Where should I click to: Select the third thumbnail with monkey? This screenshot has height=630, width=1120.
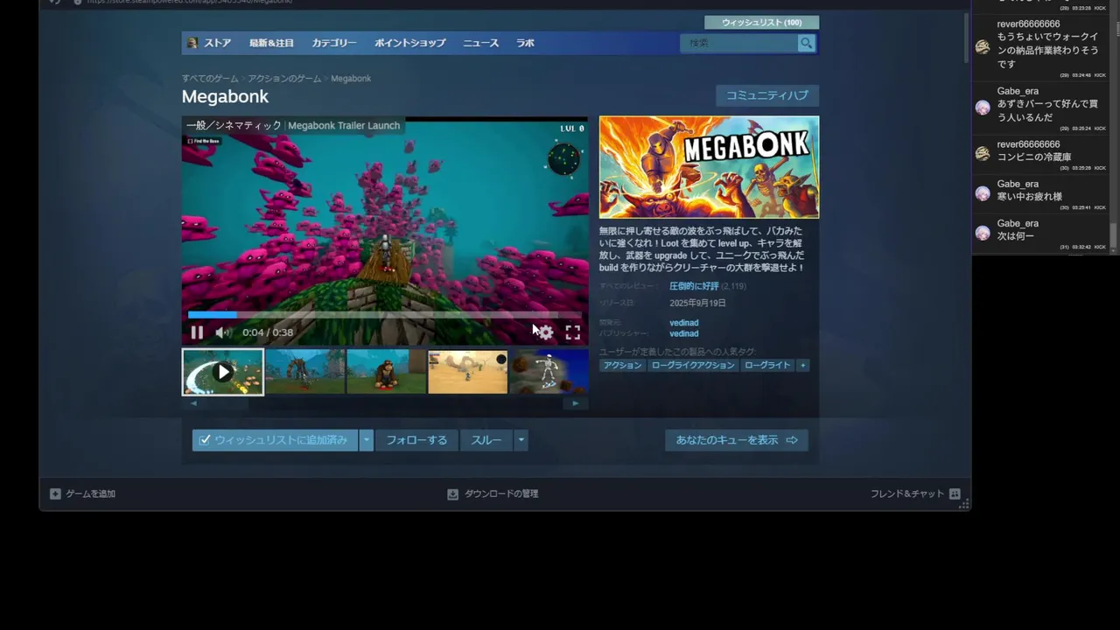coord(386,372)
